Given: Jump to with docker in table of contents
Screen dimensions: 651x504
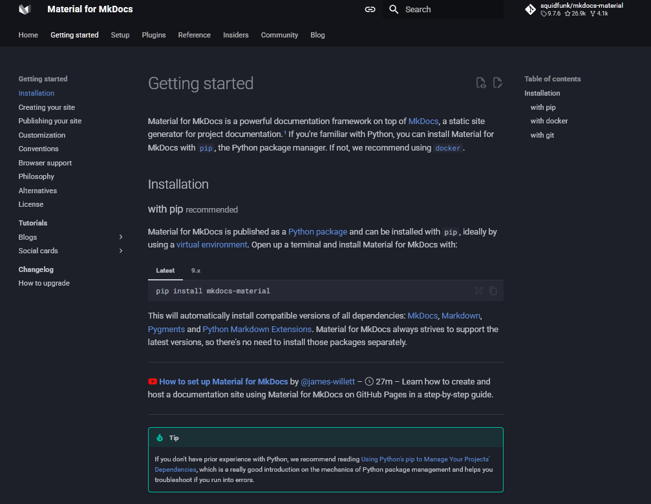Looking at the screenshot, I should (549, 121).
